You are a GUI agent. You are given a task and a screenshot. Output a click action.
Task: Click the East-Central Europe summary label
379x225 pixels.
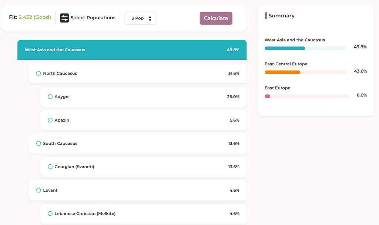coord(286,64)
